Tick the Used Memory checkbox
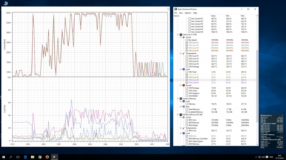Image resolution: width=286 pixels, height=160 pixels. click(x=187, y=109)
